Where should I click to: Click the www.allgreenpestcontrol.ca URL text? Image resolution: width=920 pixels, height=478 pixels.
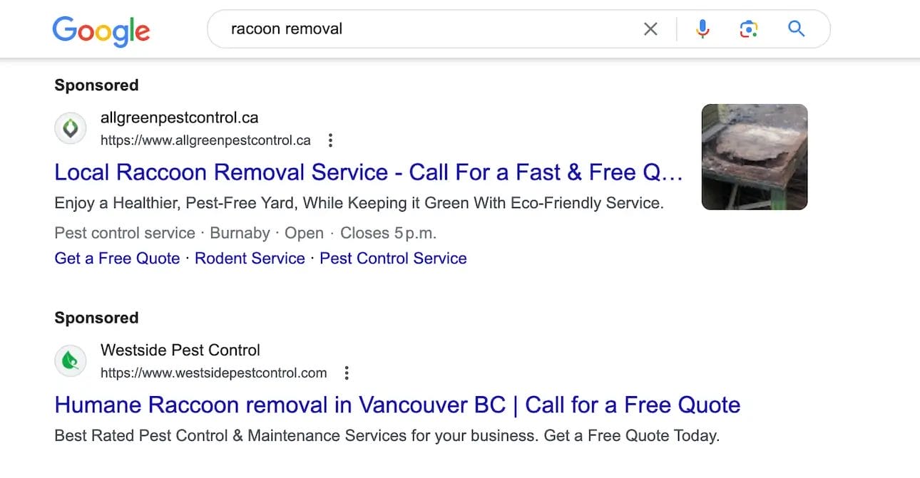(205, 140)
